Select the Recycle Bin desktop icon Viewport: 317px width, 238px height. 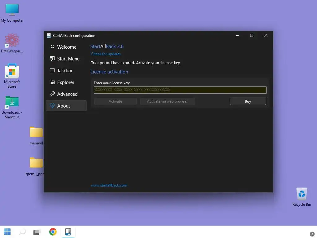pos(302,196)
